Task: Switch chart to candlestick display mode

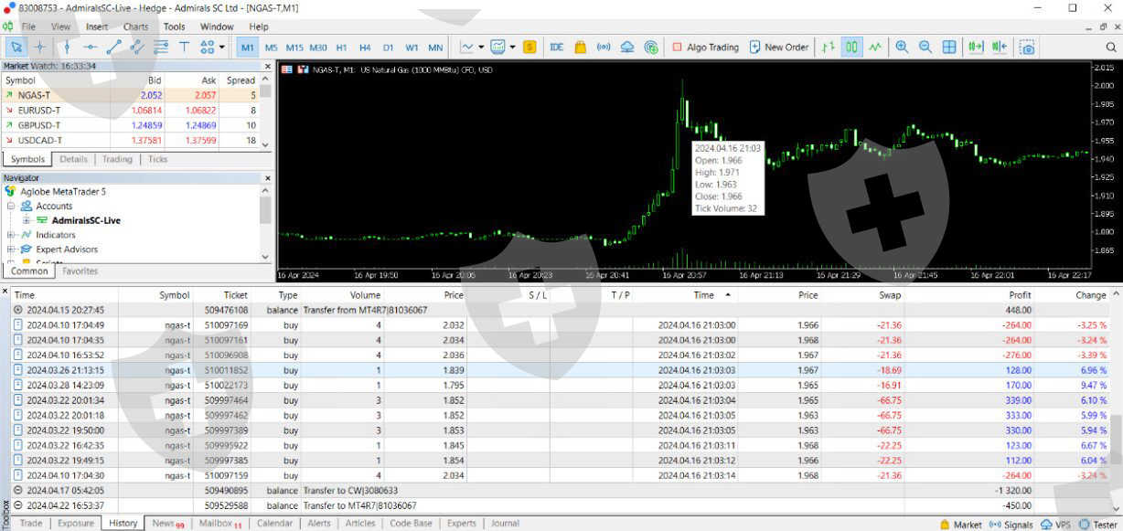Action: tap(851, 47)
